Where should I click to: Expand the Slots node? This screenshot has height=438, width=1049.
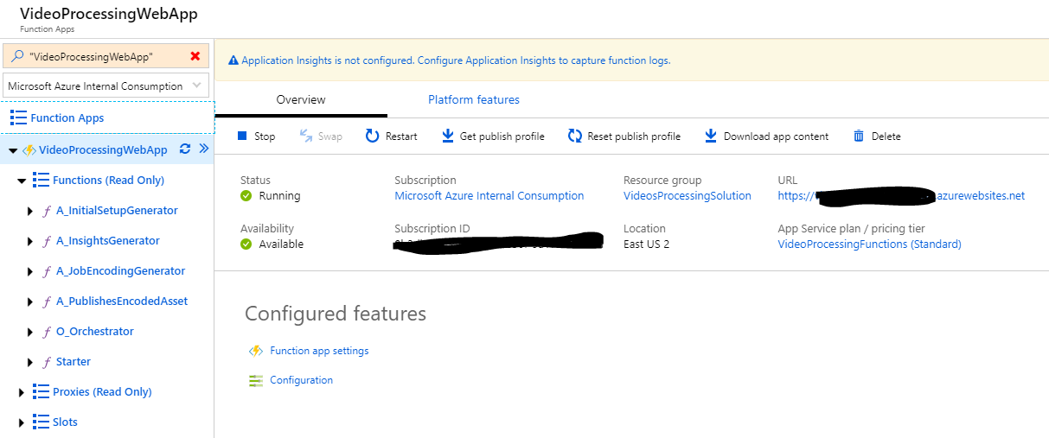click(x=22, y=422)
